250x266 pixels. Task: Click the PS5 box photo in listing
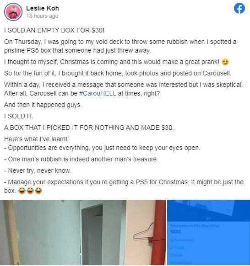209,211
